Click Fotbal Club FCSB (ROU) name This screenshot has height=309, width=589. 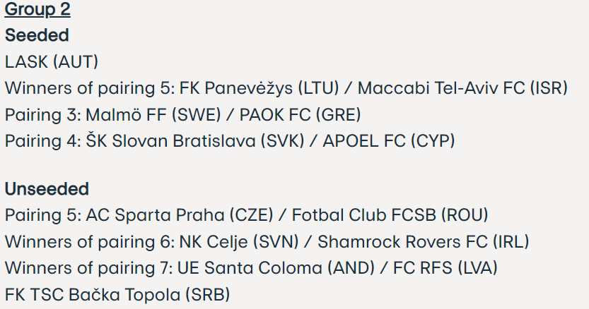390,215
